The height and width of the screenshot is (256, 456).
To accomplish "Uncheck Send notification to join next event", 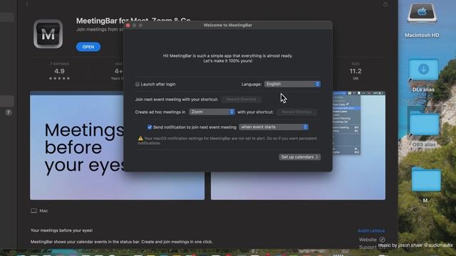I will (150, 127).
